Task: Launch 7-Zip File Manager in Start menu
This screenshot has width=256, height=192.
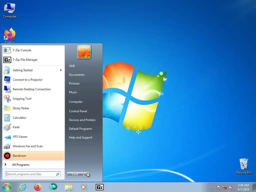Action: pyautogui.click(x=33, y=60)
